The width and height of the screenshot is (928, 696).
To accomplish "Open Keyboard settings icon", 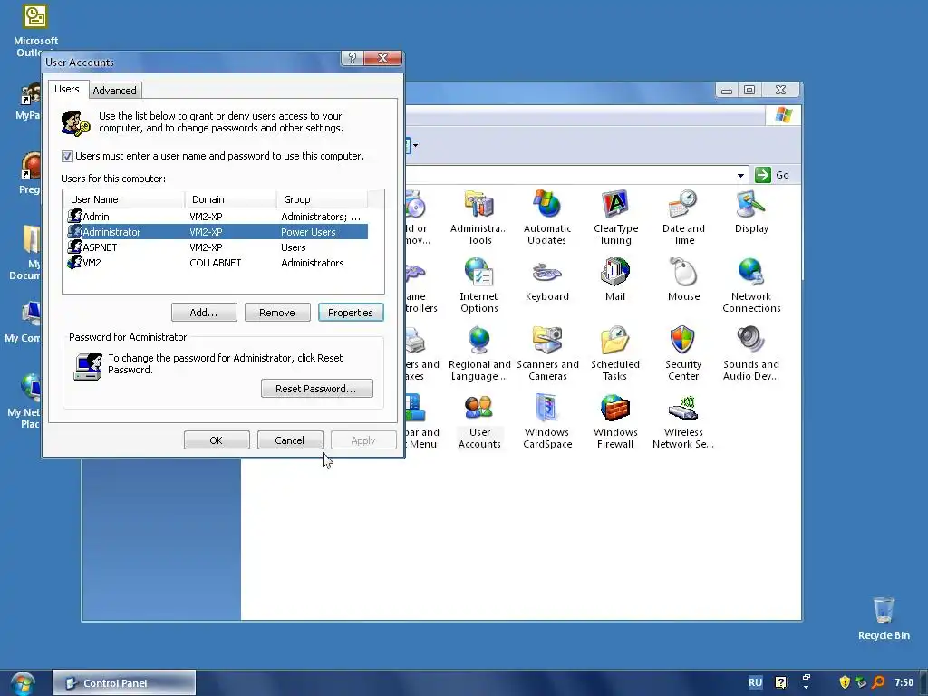I will click(546, 280).
